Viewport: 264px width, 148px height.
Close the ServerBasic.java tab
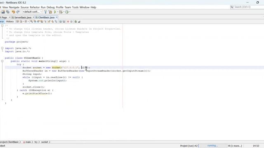click(33, 17)
